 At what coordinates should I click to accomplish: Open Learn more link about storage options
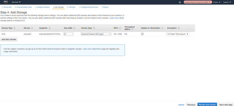tap(114, 18)
